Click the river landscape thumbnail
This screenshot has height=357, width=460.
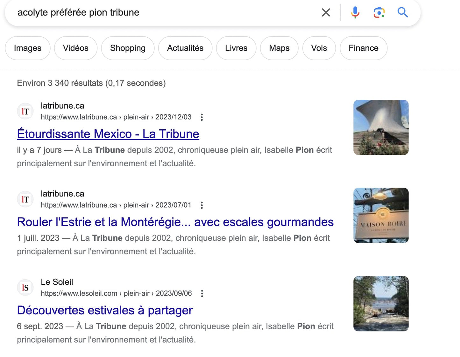click(381, 303)
